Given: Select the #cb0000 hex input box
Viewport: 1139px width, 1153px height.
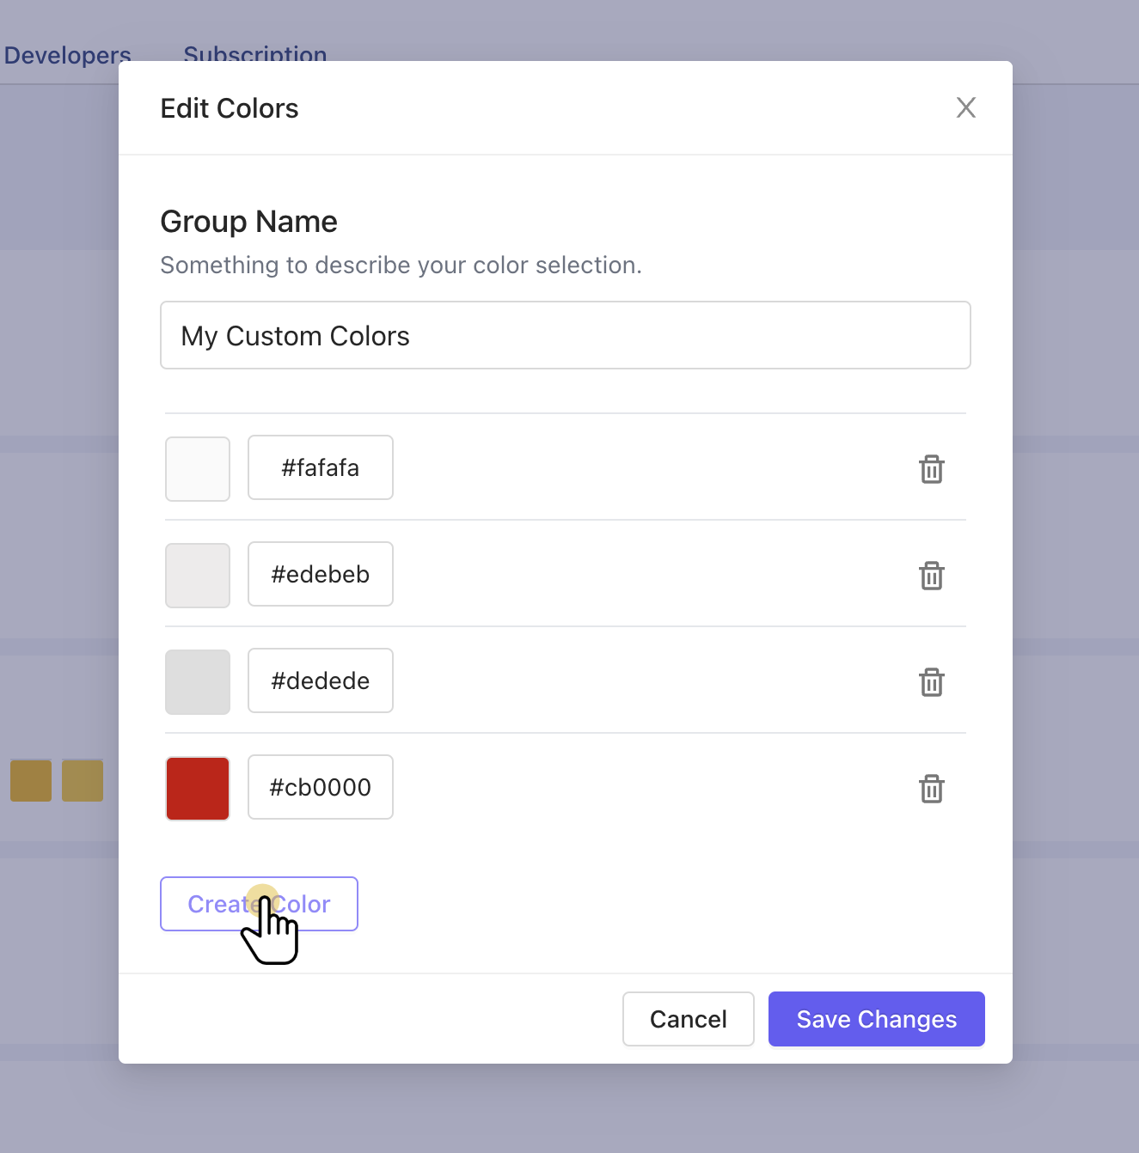Looking at the screenshot, I should click(321, 787).
